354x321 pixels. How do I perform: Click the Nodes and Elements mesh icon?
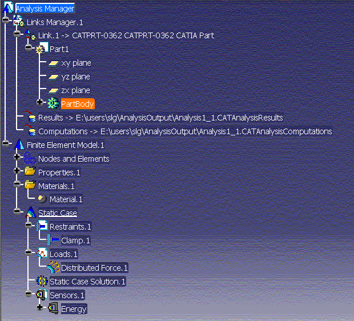(x=30, y=159)
